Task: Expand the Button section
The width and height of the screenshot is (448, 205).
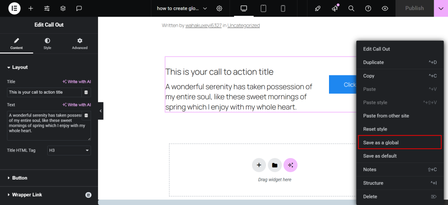Action: [x=20, y=178]
